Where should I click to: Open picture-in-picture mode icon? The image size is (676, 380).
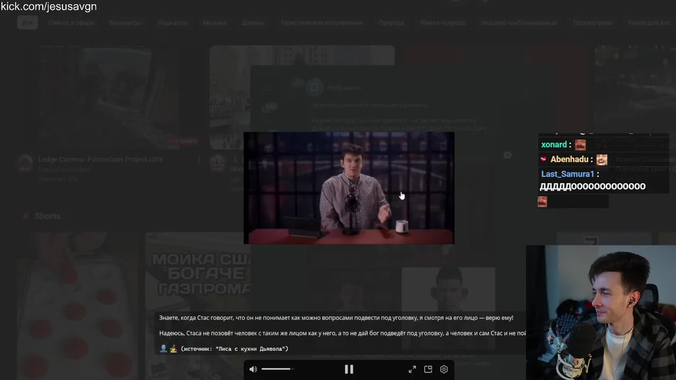click(428, 369)
